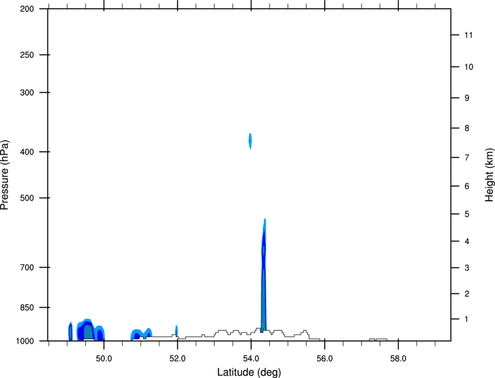Select the 700 pressure tick label
The image size is (495, 378).
[x=27, y=268]
